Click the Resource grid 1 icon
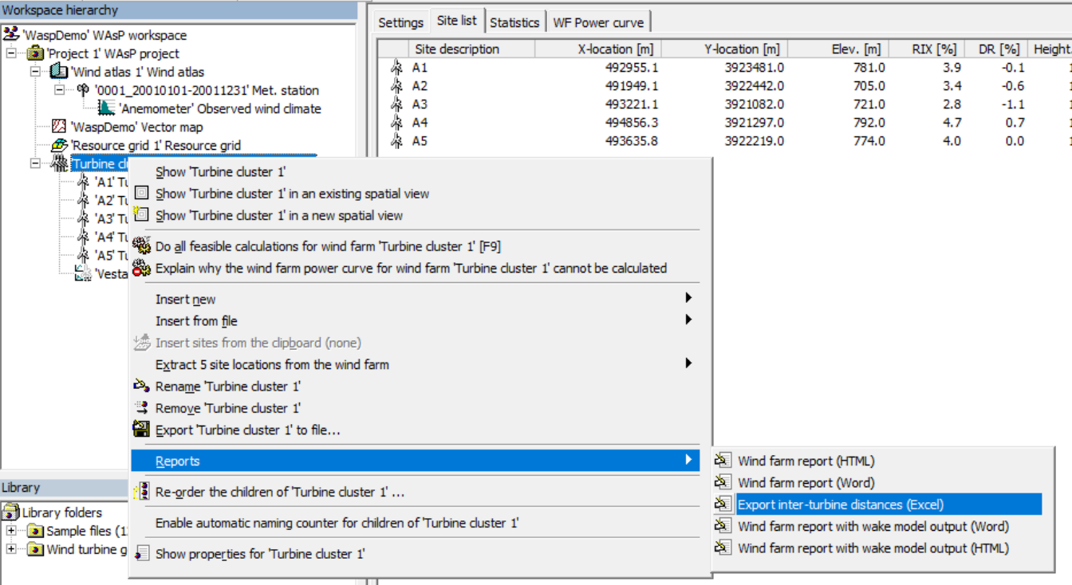The width and height of the screenshot is (1072, 585). click(x=59, y=145)
